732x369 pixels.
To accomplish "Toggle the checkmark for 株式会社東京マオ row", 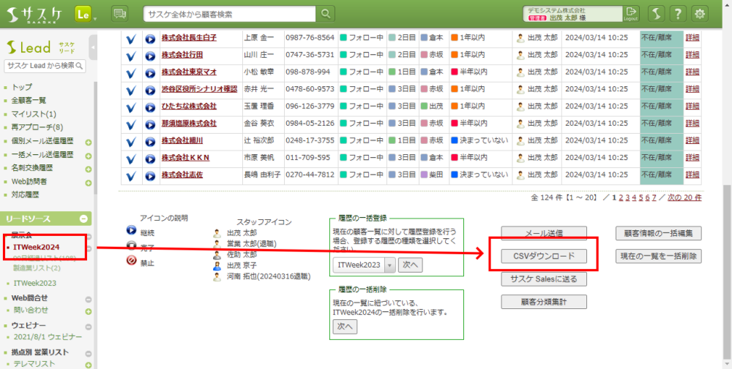I will [x=132, y=72].
